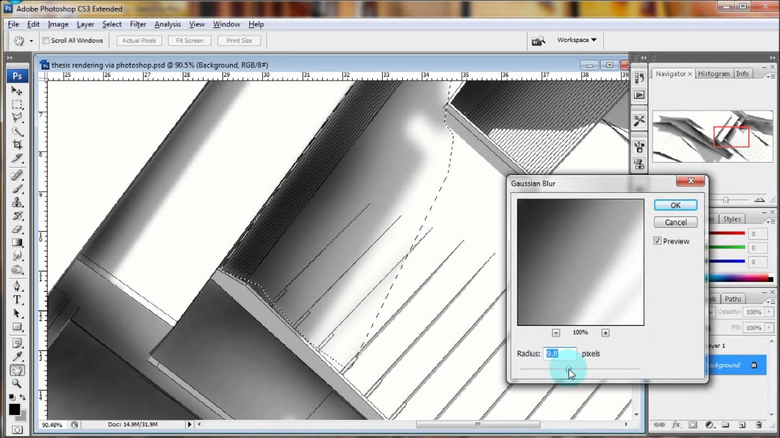Viewport: 780px width, 438px height.
Task: Toggle Quick Mask mode button
Action: pyautogui.click(x=17, y=429)
